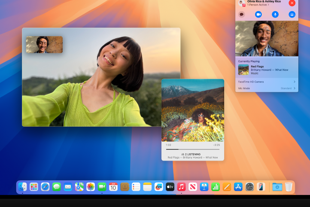
Task: Open Numbers from the Dock
Action: tap(216, 187)
